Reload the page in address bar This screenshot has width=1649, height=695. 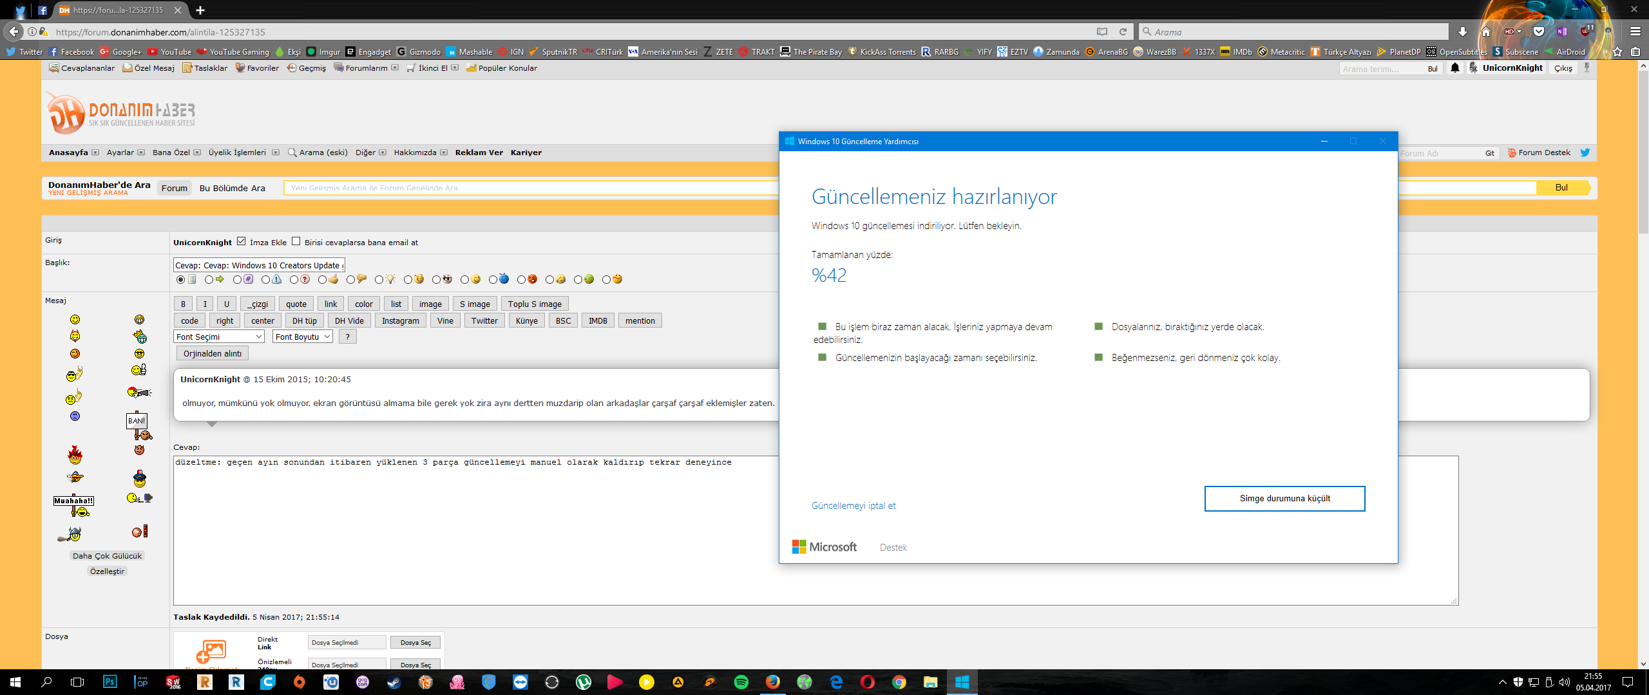tap(1123, 32)
